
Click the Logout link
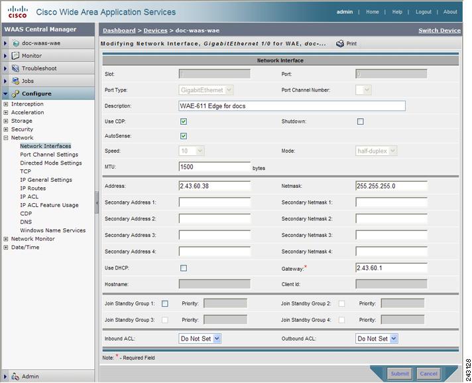click(424, 12)
